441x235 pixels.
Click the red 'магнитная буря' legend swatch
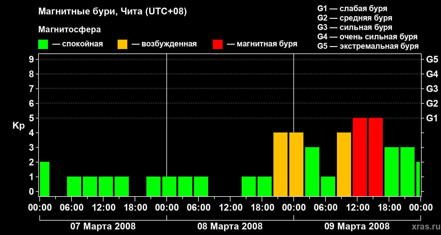(218, 44)
